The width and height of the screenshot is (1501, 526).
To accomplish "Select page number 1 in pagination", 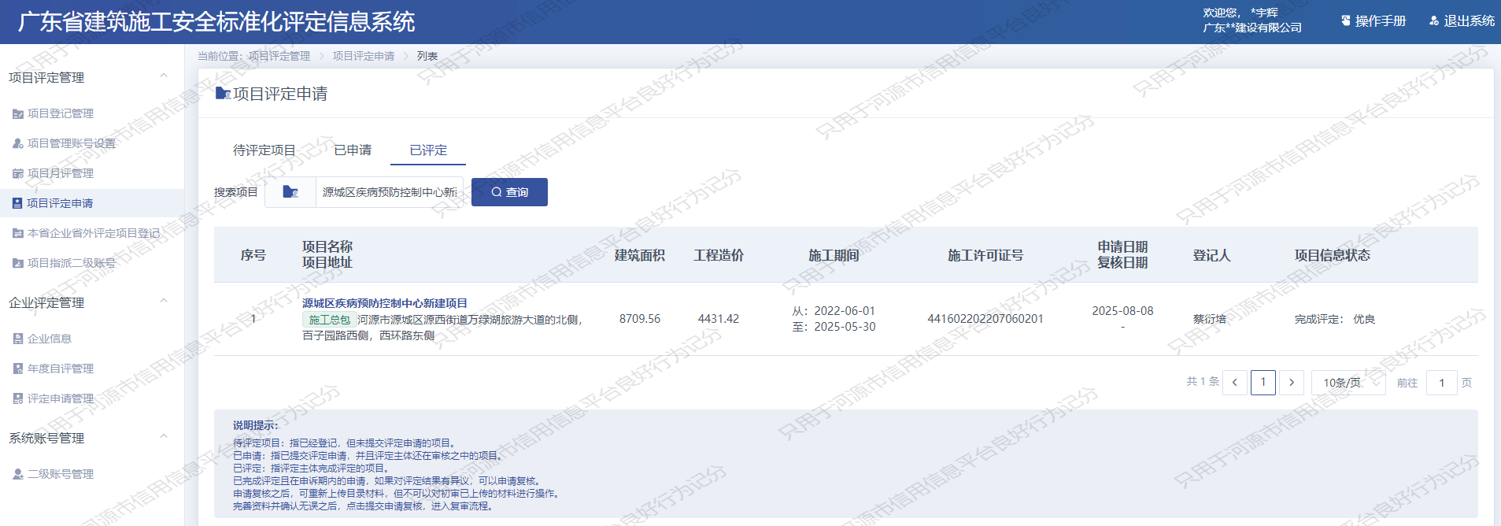I will tap(1263, 383).
